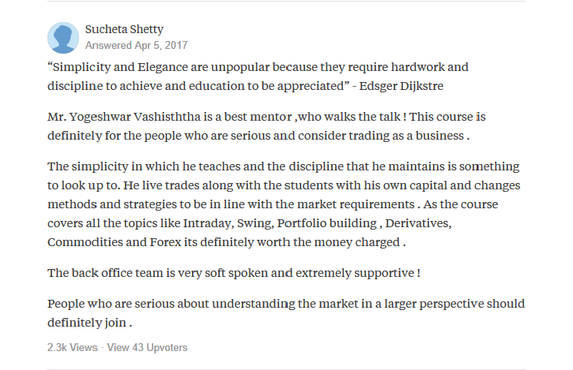This screenshot has width=573, height=370.
Task: Click the paragraph starting 'The simplicity in which'
Action: pyautogui.click(x=284, y=204)
